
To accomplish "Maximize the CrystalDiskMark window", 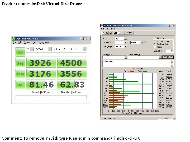I will (x=85, y=38).
